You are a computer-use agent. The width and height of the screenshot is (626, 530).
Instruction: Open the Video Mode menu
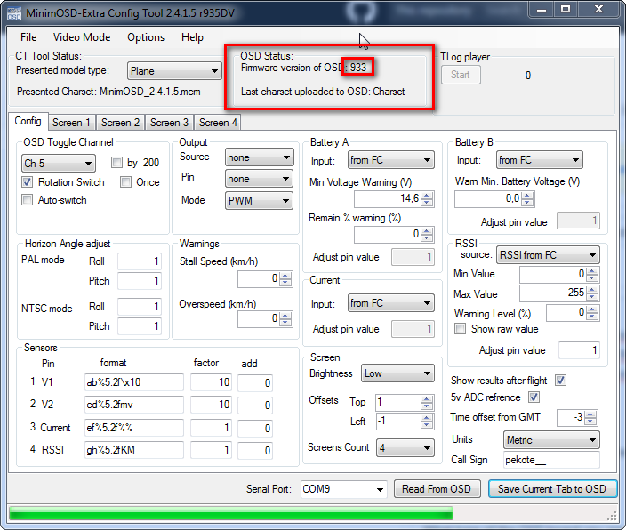click(x=82, y=37)
